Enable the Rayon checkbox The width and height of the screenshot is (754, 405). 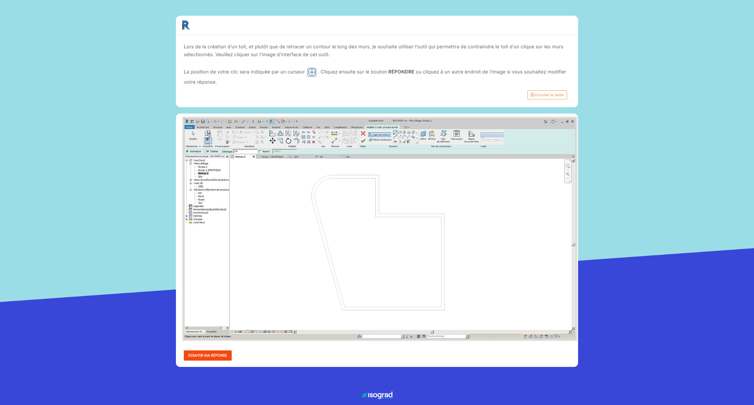260,151
